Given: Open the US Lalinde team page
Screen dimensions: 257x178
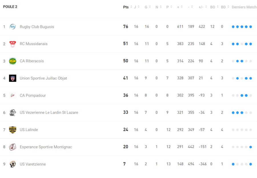Looking at the screenshot, I should pyautogui.click(x=29, y=130).
